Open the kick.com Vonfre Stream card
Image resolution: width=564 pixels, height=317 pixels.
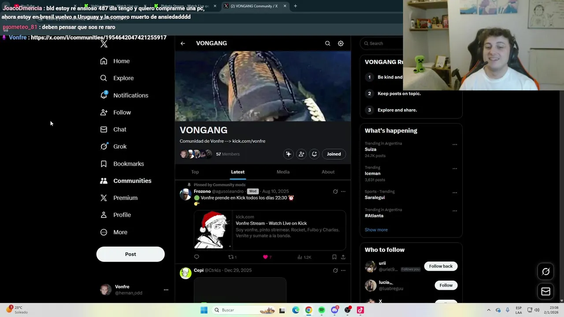[x=270, y=230]
